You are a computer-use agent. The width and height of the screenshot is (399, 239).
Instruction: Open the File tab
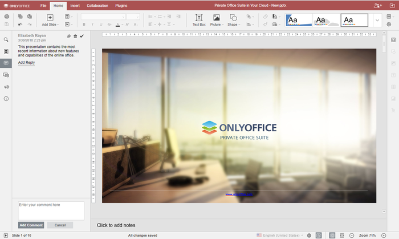point(43,6)
